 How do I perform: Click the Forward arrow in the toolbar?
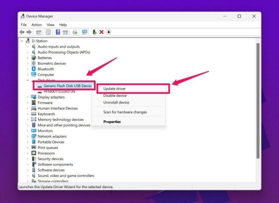pyautogui.click(x=28, y=32)
